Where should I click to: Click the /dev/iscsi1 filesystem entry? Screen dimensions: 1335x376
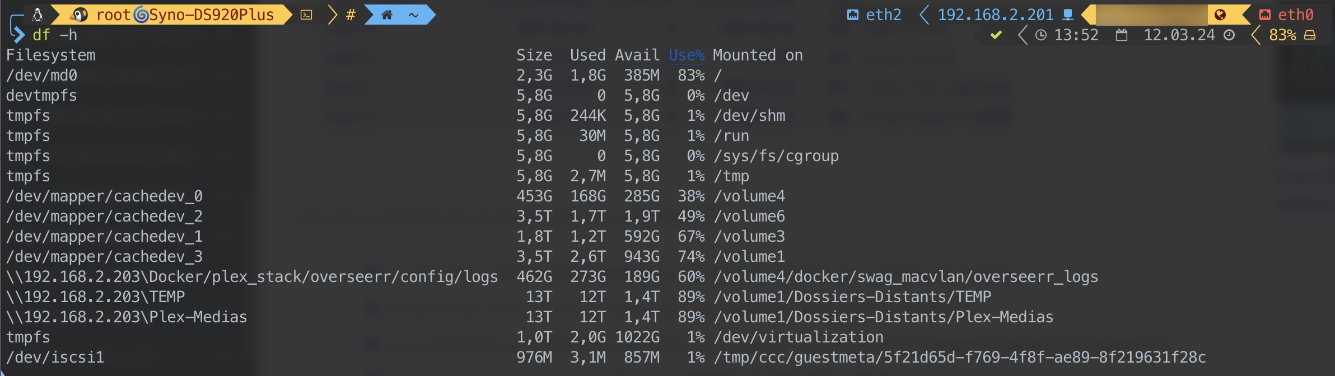tap(55, 358)
